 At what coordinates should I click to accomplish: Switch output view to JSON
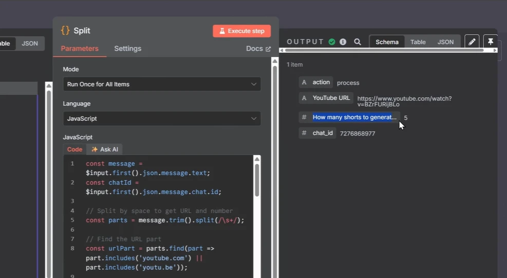445,42
